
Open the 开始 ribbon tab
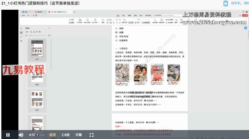click(x=118, y=15)
